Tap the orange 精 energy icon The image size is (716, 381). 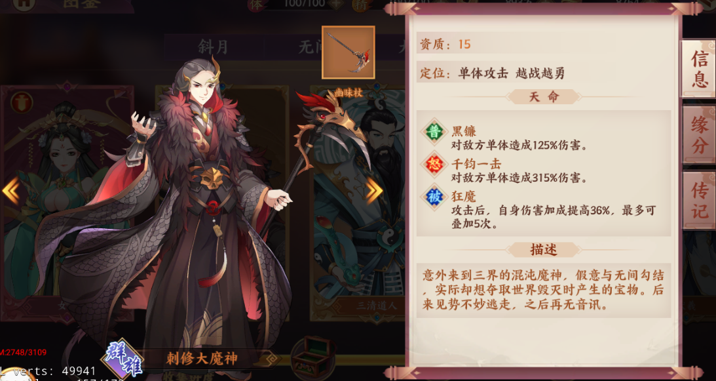pos(362,5)
